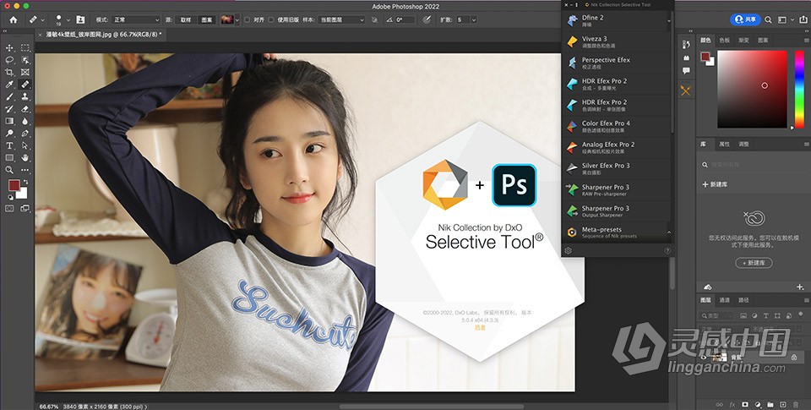Image resolution: width=811 pixels, height=410 pixels.
Task: Toggle Quick Mask mode
Action: (x=9, y=208)
